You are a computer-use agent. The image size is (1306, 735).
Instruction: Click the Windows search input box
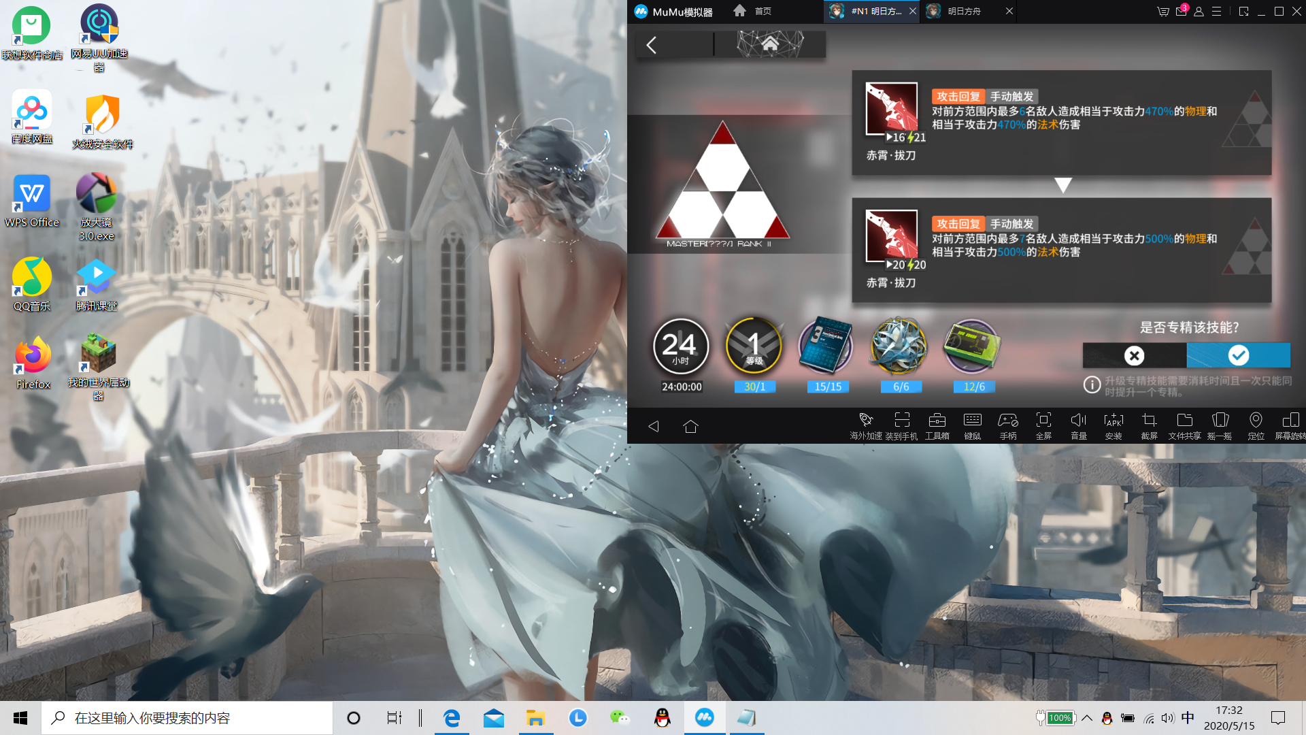point(187,718)
